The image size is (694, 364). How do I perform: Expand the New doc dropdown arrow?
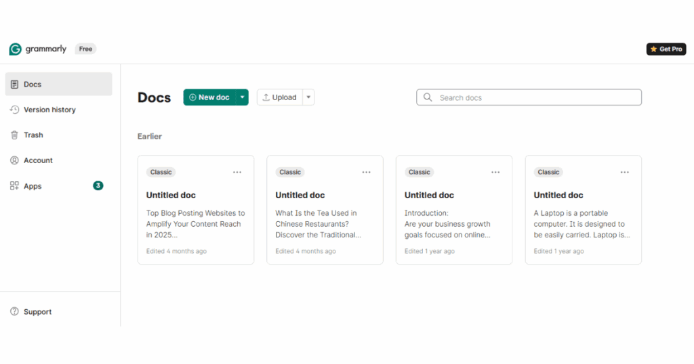(242, 97)
